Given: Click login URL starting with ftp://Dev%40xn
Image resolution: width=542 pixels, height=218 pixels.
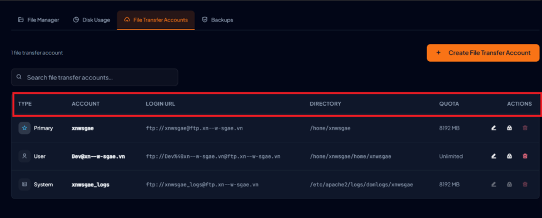Looking at the screenshot, I should pyautogui.click(x=213, y=156).
